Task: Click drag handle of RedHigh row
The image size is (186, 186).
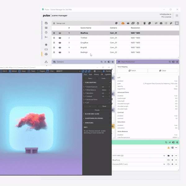Action: point(54,52)
